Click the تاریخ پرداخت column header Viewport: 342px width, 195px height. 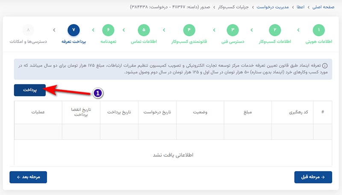(x=119, y=112)
